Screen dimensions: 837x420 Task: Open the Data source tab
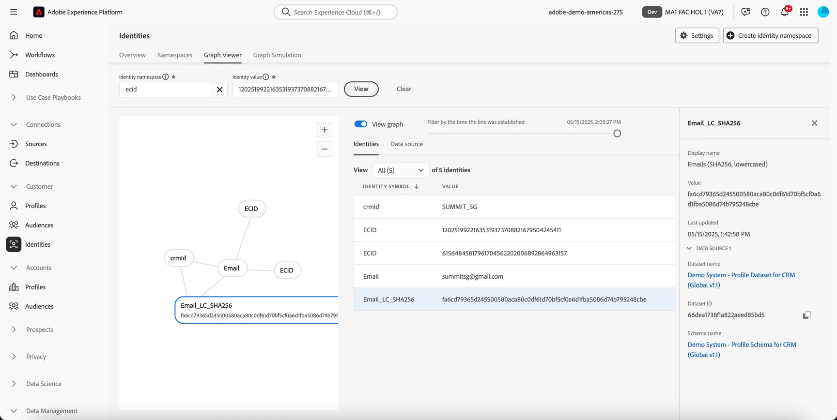pyautogui.click(x=406, y=144)
